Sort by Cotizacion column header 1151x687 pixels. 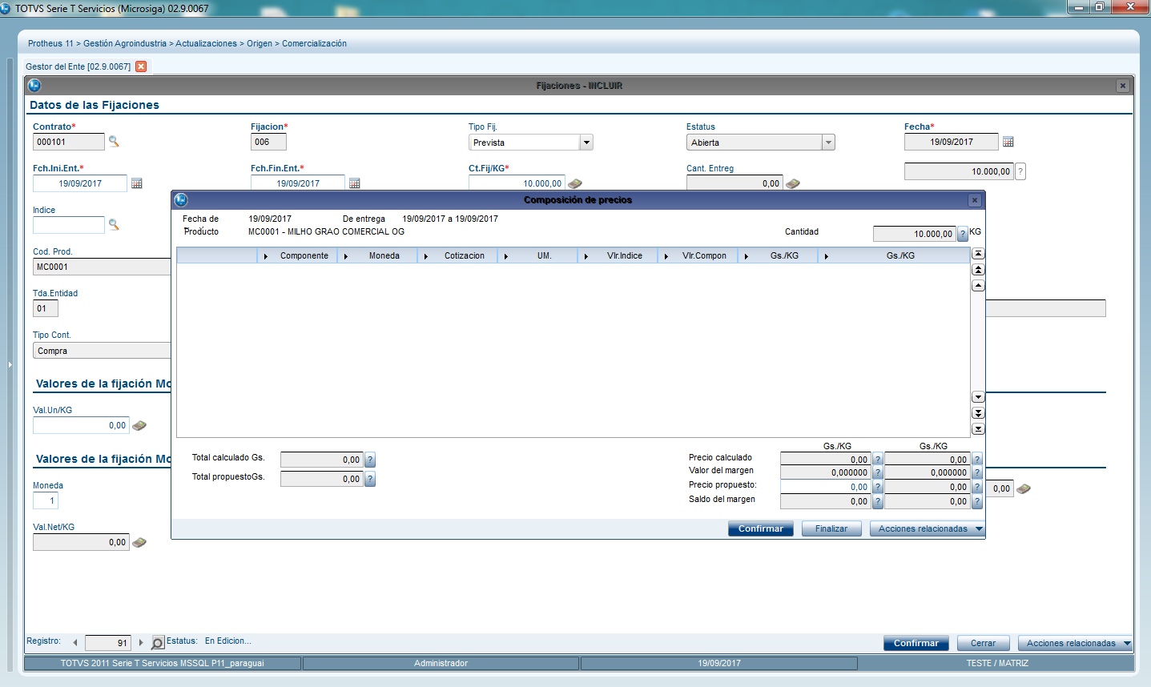[x=465, y=256]
